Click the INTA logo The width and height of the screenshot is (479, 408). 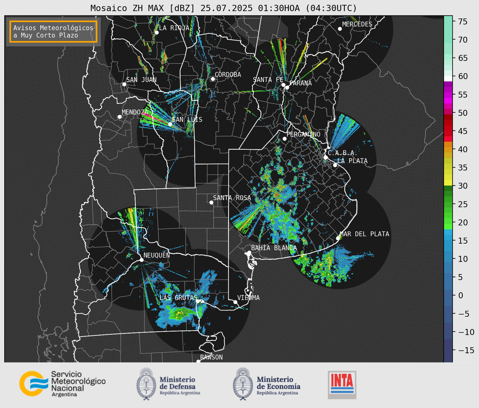(x=342, y=385)
